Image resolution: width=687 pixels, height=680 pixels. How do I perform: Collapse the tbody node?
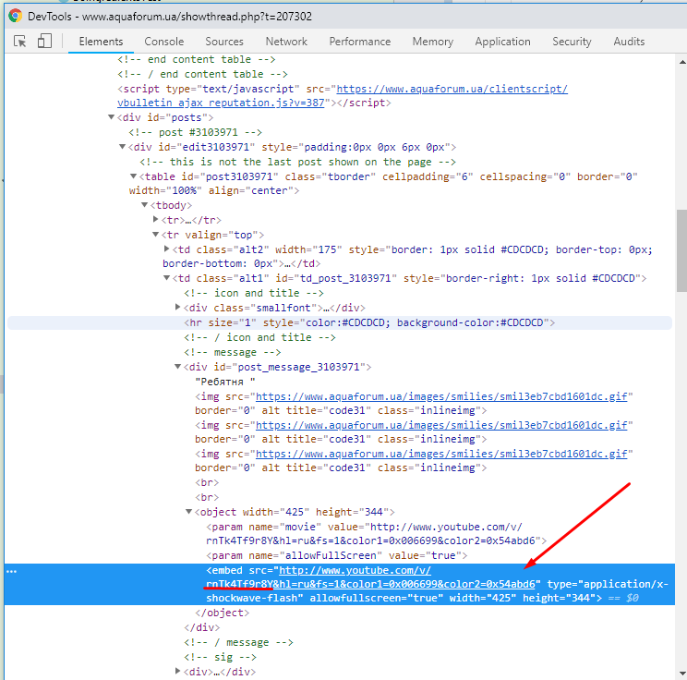point(145,205)
